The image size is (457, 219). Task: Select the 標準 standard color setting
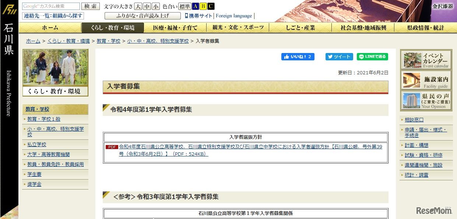coord(184,6)
